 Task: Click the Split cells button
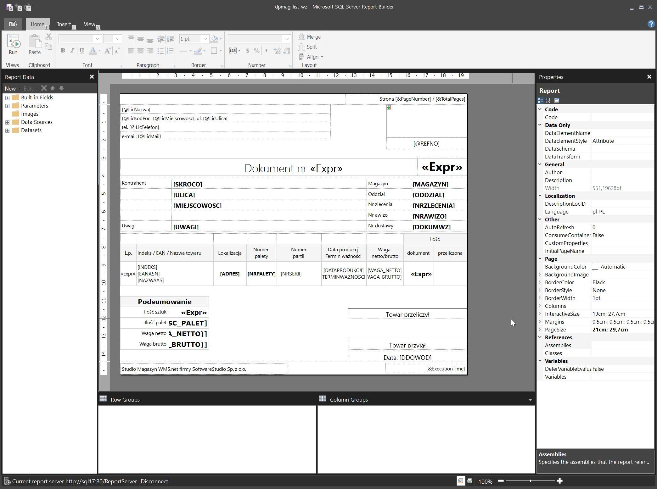coord(307,47)
